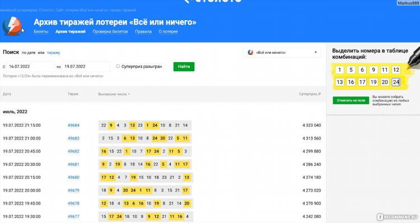Image resolution: width=420 pixels, height=223 pixels.
Task: Click superprize value 4 274 180
Action: (312, 177)
